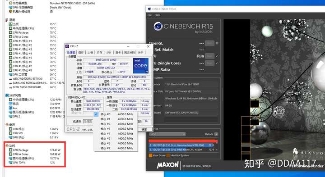Click the 功耗 power section icon
The image size is (325, 177).
7,145
